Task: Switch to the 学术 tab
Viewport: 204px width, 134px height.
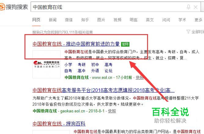Action: point(182,20)
